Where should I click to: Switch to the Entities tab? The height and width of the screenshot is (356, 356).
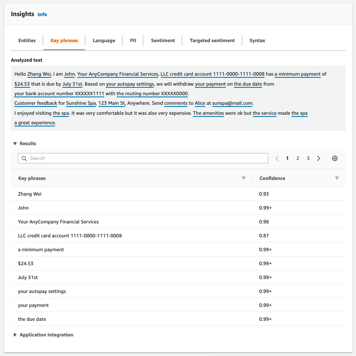(x=27, y=40)
